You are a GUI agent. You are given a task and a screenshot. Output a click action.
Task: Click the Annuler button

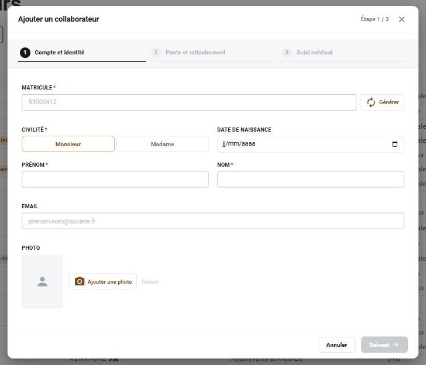click(x=336, y=345)
